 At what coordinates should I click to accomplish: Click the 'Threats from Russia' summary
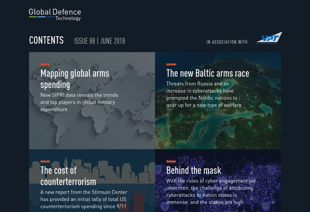204,95
